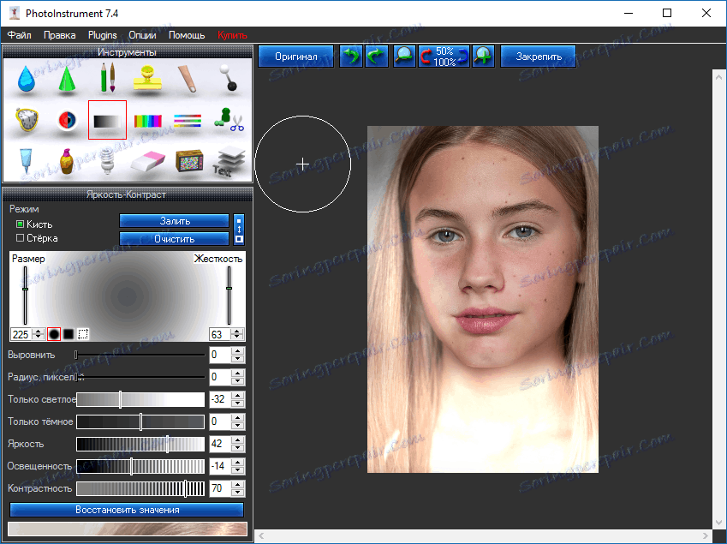Select the green cone sharpen tool
Screen dimensions: 727x544
(x=67, y=81)
